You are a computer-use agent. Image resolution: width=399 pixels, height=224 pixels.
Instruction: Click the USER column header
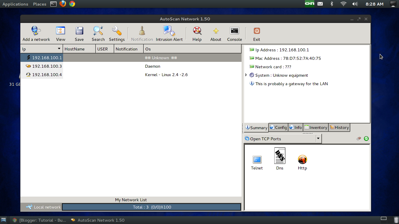[x=105, y=49]
